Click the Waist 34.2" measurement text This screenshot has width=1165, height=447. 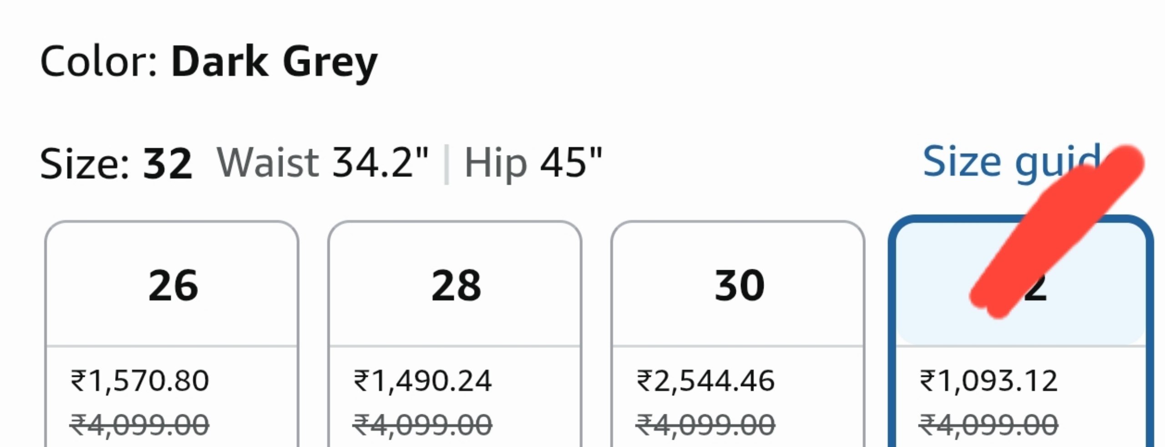(323, 162)
